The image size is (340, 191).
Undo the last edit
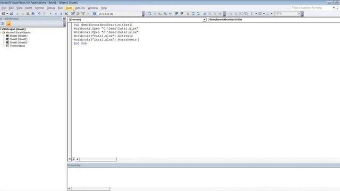click(39, 14)
